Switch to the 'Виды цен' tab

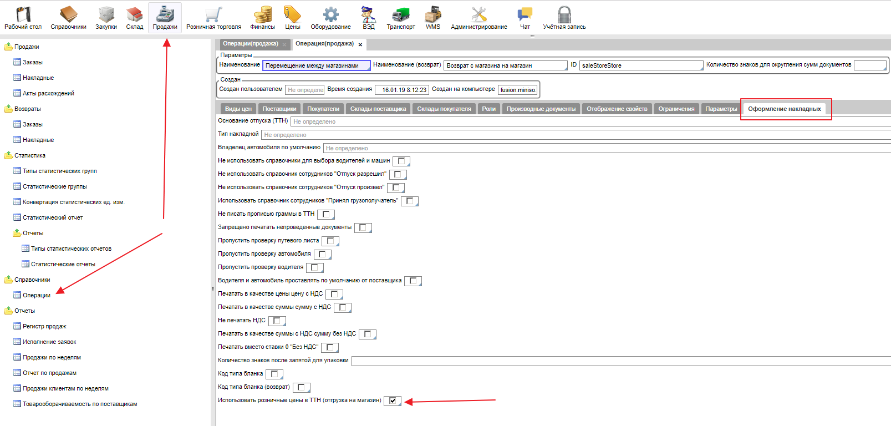pos(238,109)
